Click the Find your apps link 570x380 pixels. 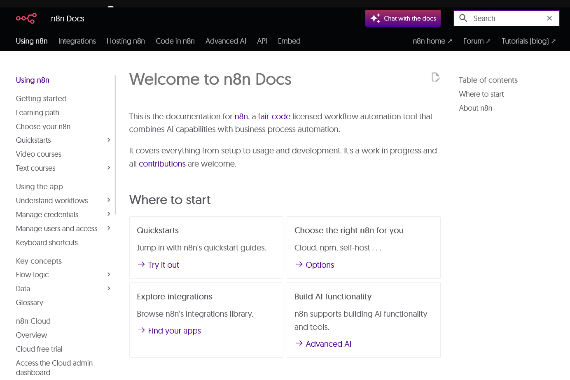174,331
